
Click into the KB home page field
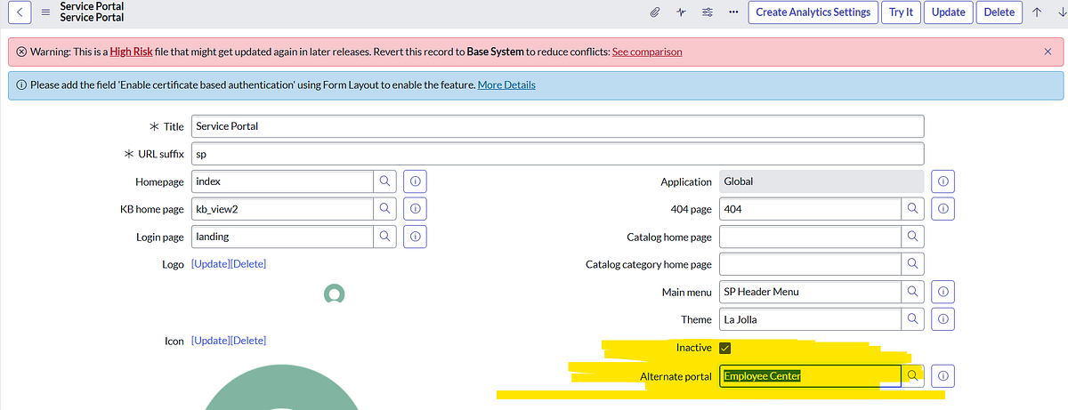click(x=282, y=209)
